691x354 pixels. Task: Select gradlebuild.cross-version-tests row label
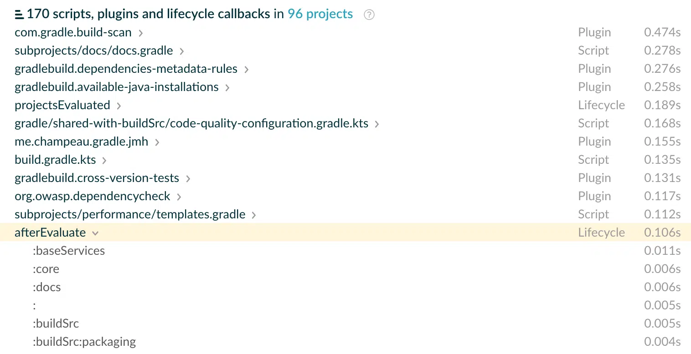tap(97, 178)
